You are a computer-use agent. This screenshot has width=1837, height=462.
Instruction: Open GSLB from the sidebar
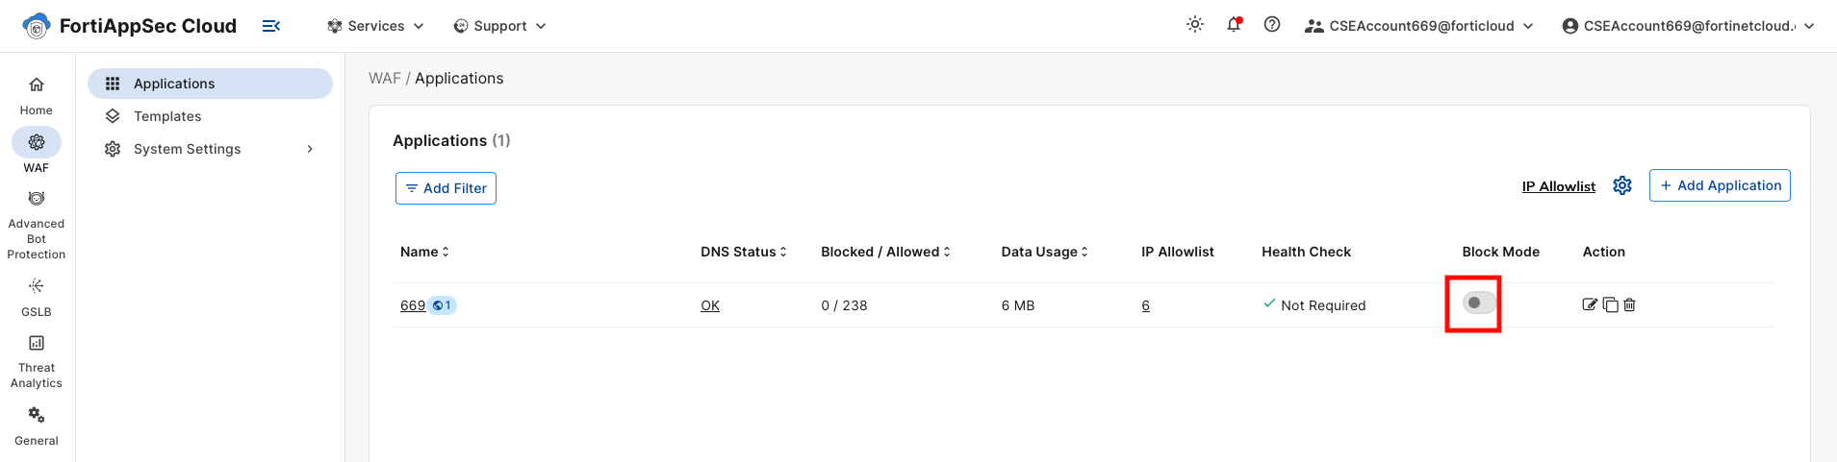point(37,298)
